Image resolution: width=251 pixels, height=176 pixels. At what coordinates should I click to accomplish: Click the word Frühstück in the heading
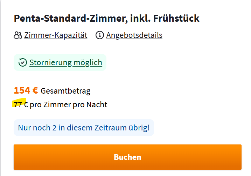176,18
